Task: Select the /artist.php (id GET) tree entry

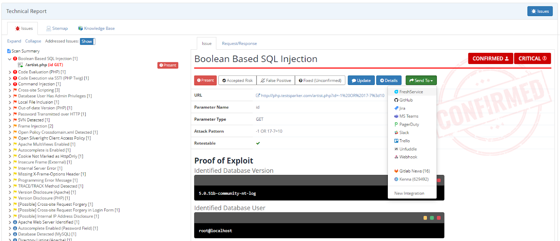Action: pyautogui.click(x=44, y=65)
